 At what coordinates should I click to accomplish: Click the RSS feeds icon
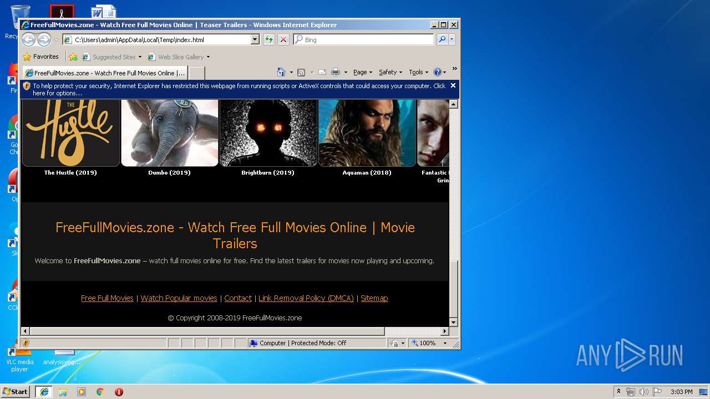[x=301, y=72]
